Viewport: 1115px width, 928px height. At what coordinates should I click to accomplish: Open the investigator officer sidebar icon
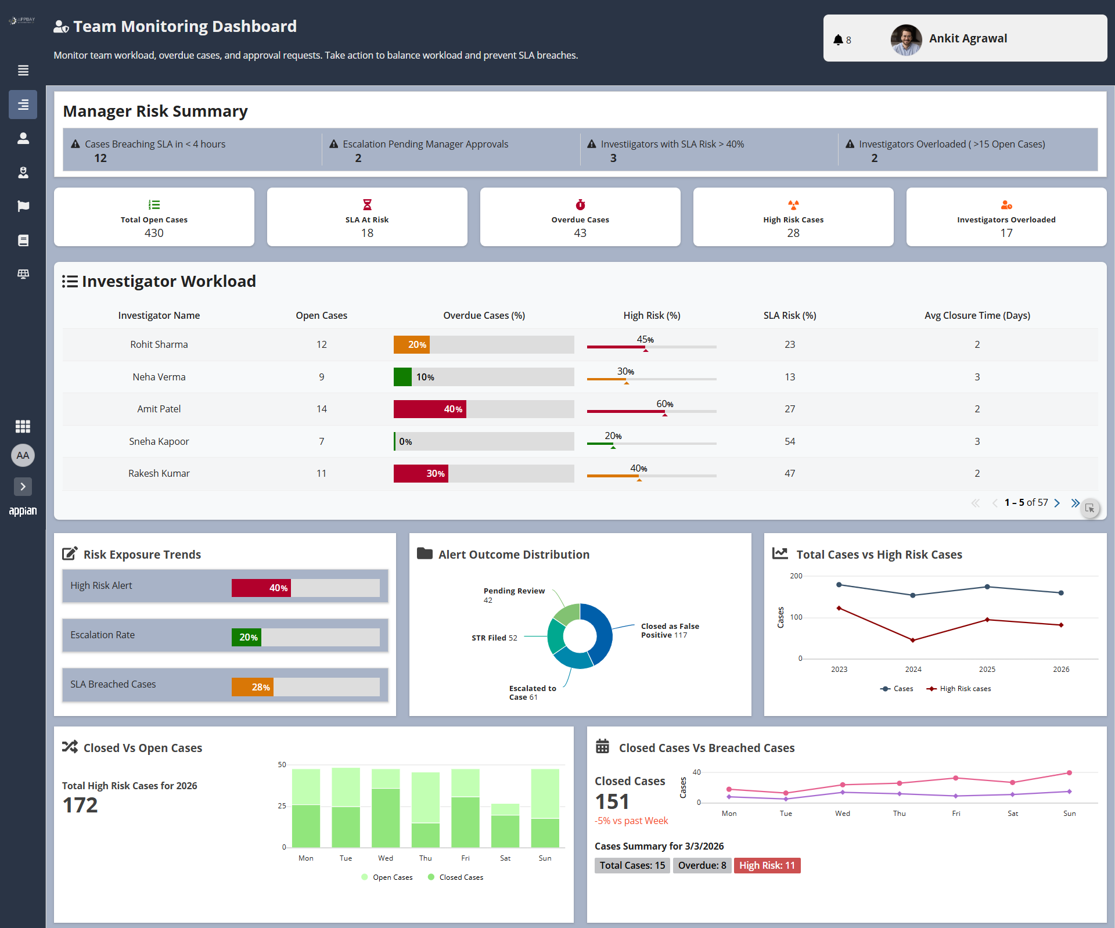pos(23,172)
